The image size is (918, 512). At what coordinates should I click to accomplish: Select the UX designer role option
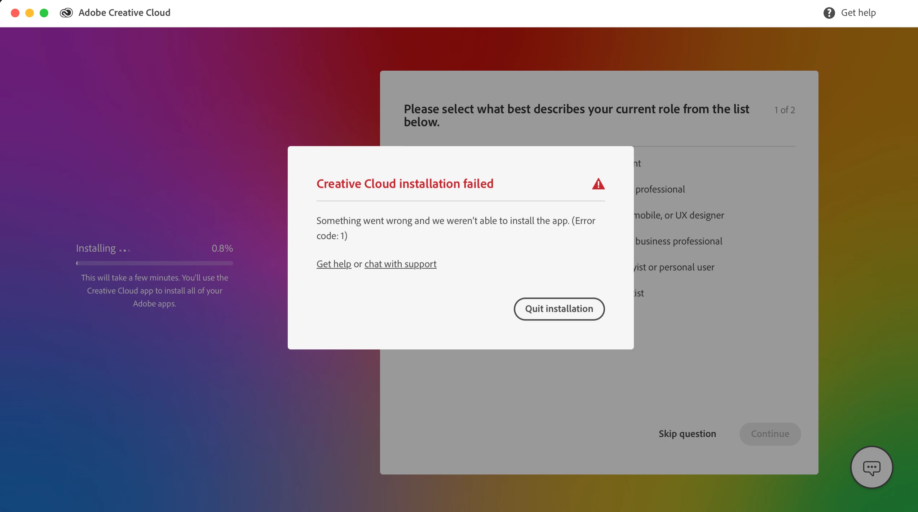(680, 215)
